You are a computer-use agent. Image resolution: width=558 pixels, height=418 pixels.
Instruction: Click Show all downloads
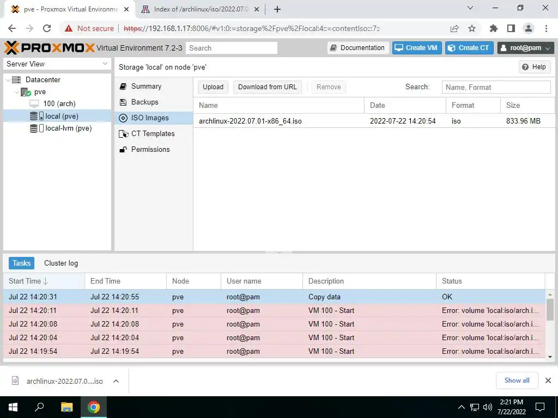point(517,380)
